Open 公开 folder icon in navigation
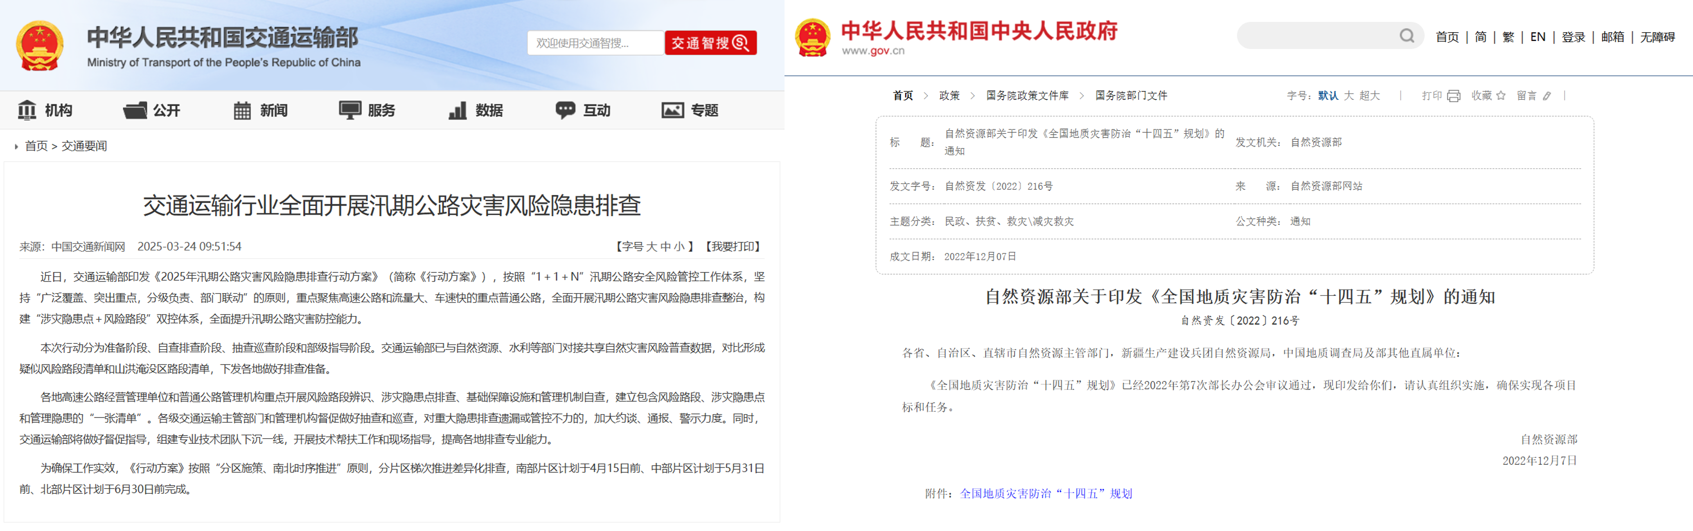The width and height of the screenshot is (1693, 531). [x=135, y=110]
